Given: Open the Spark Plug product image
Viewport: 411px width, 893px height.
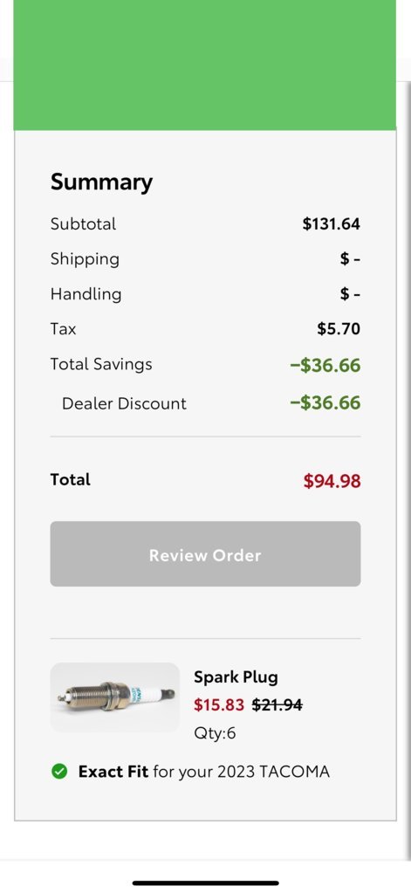Looking at the screenshot, I should [115, 697].
